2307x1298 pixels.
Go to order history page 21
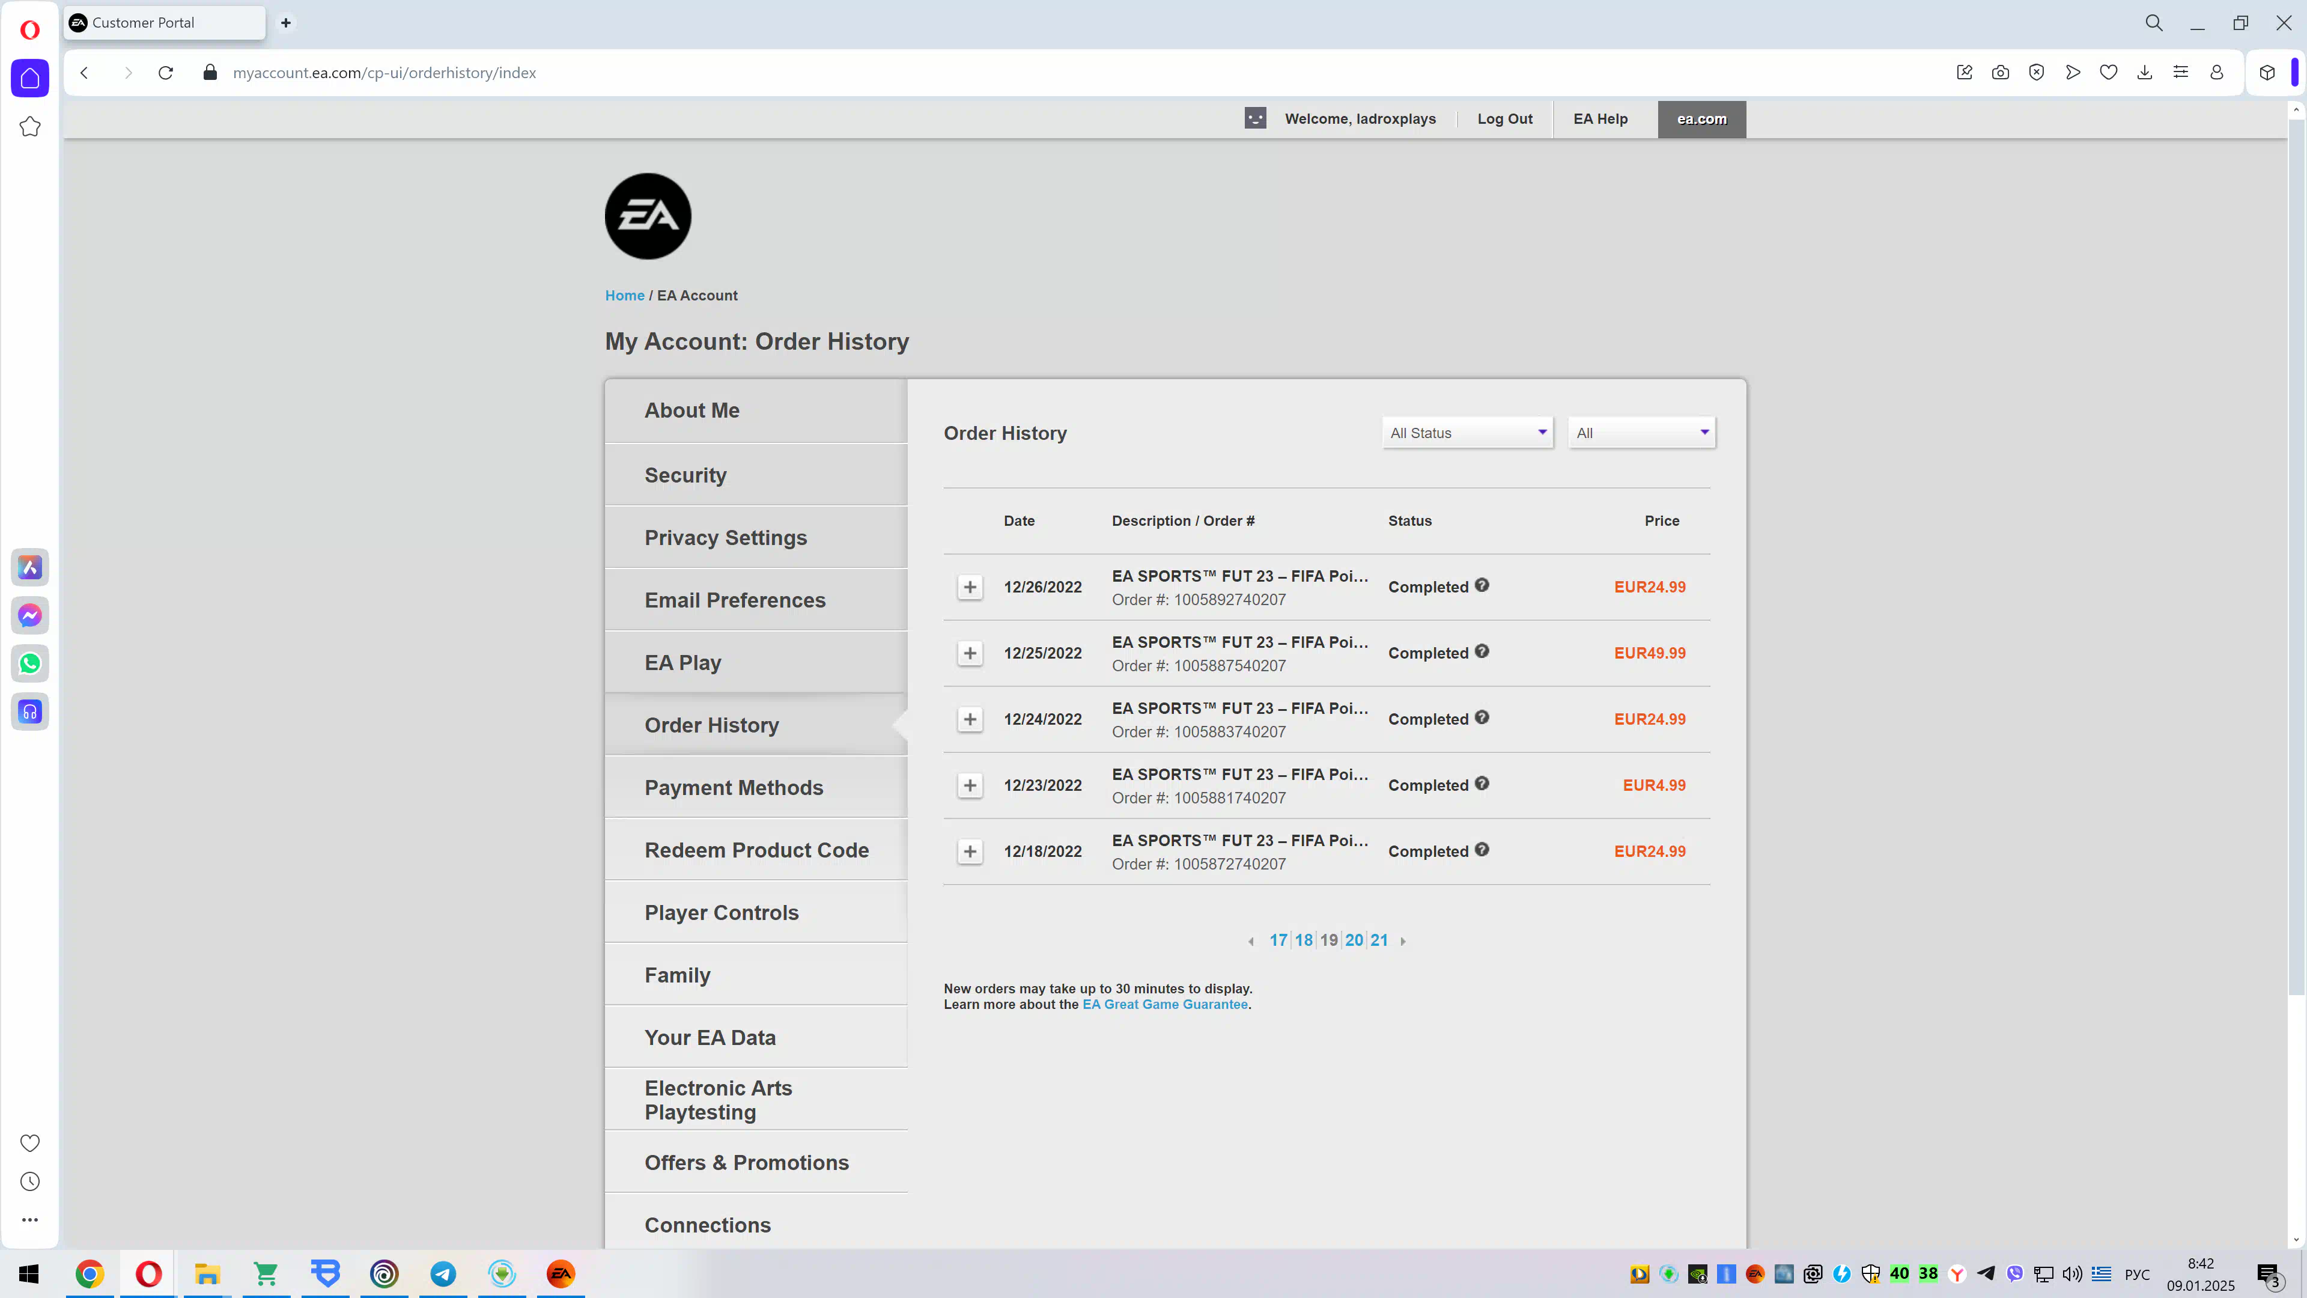point(1379,940)
